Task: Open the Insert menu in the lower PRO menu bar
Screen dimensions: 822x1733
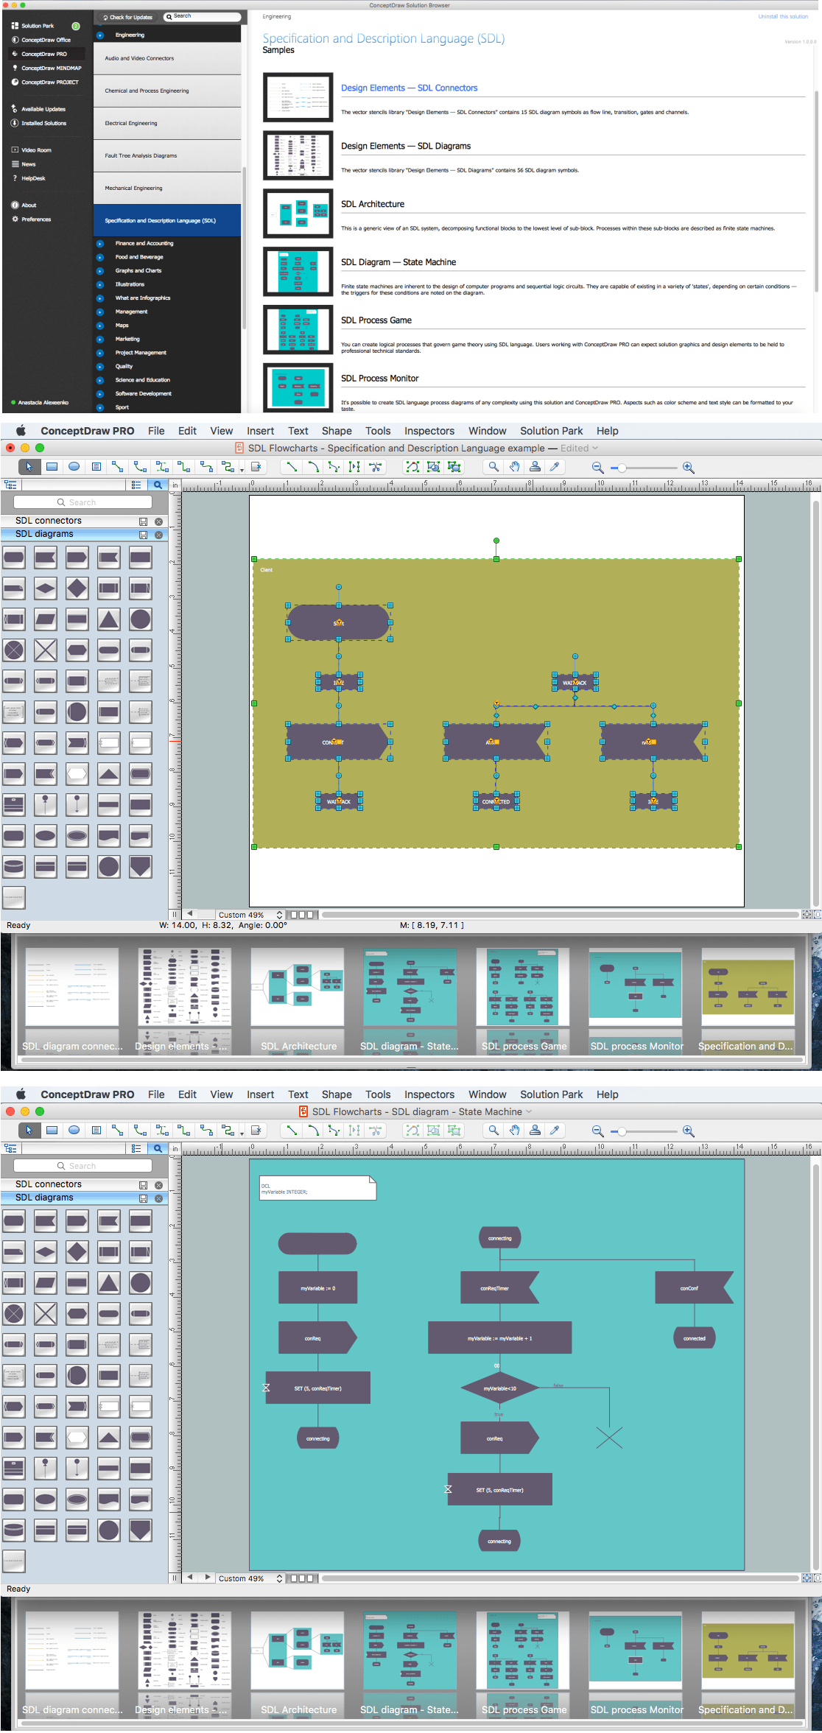Action: (260, 1094)
